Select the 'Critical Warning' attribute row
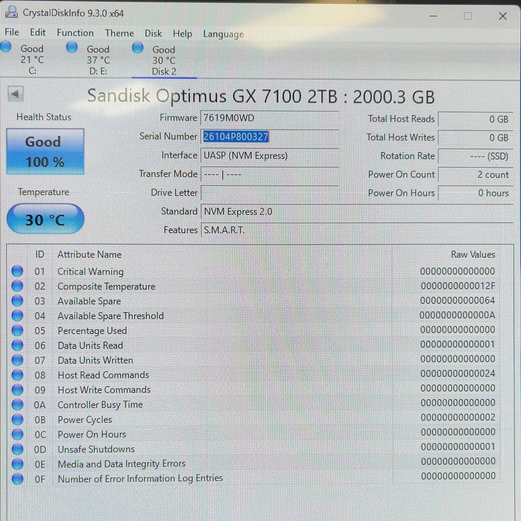 pyautogui.click(x=260, y=271)
